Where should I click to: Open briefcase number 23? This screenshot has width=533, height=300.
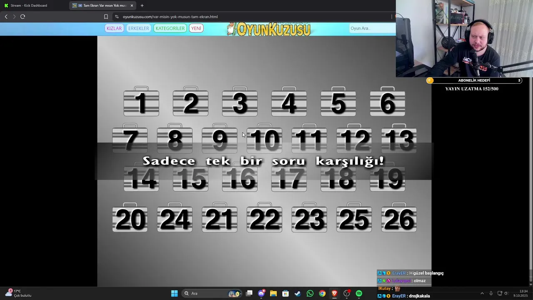click(x=309, y=217)
